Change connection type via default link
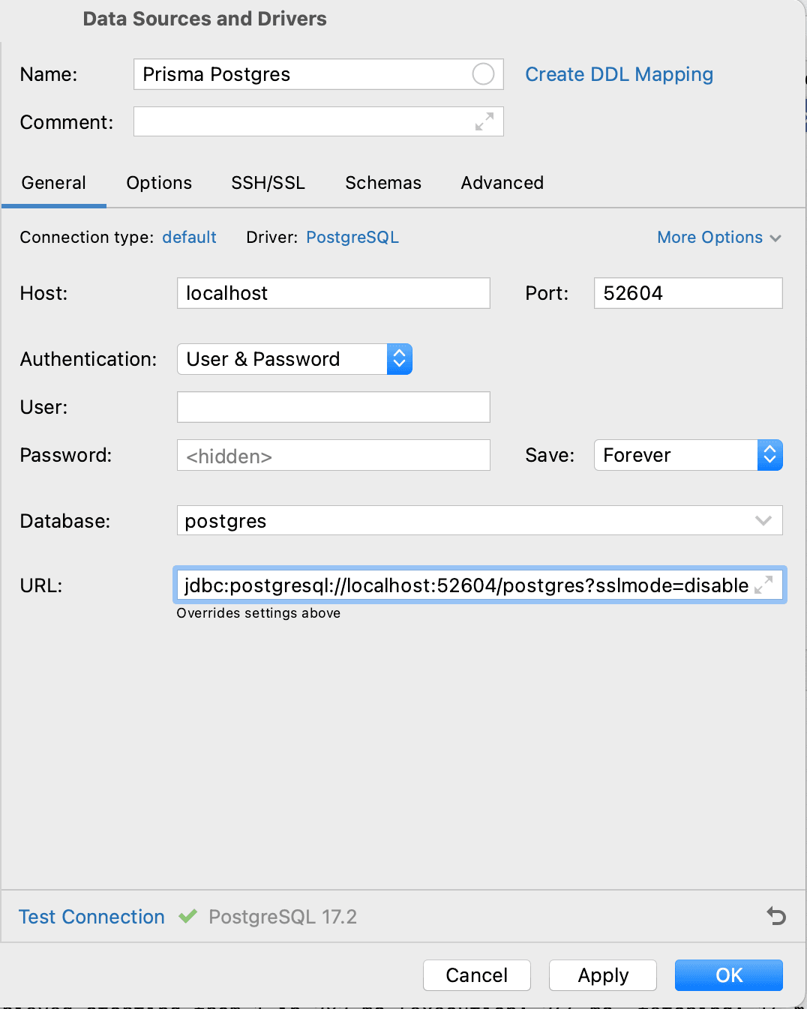The image size is (807, 1009). (x=189, y=237)
